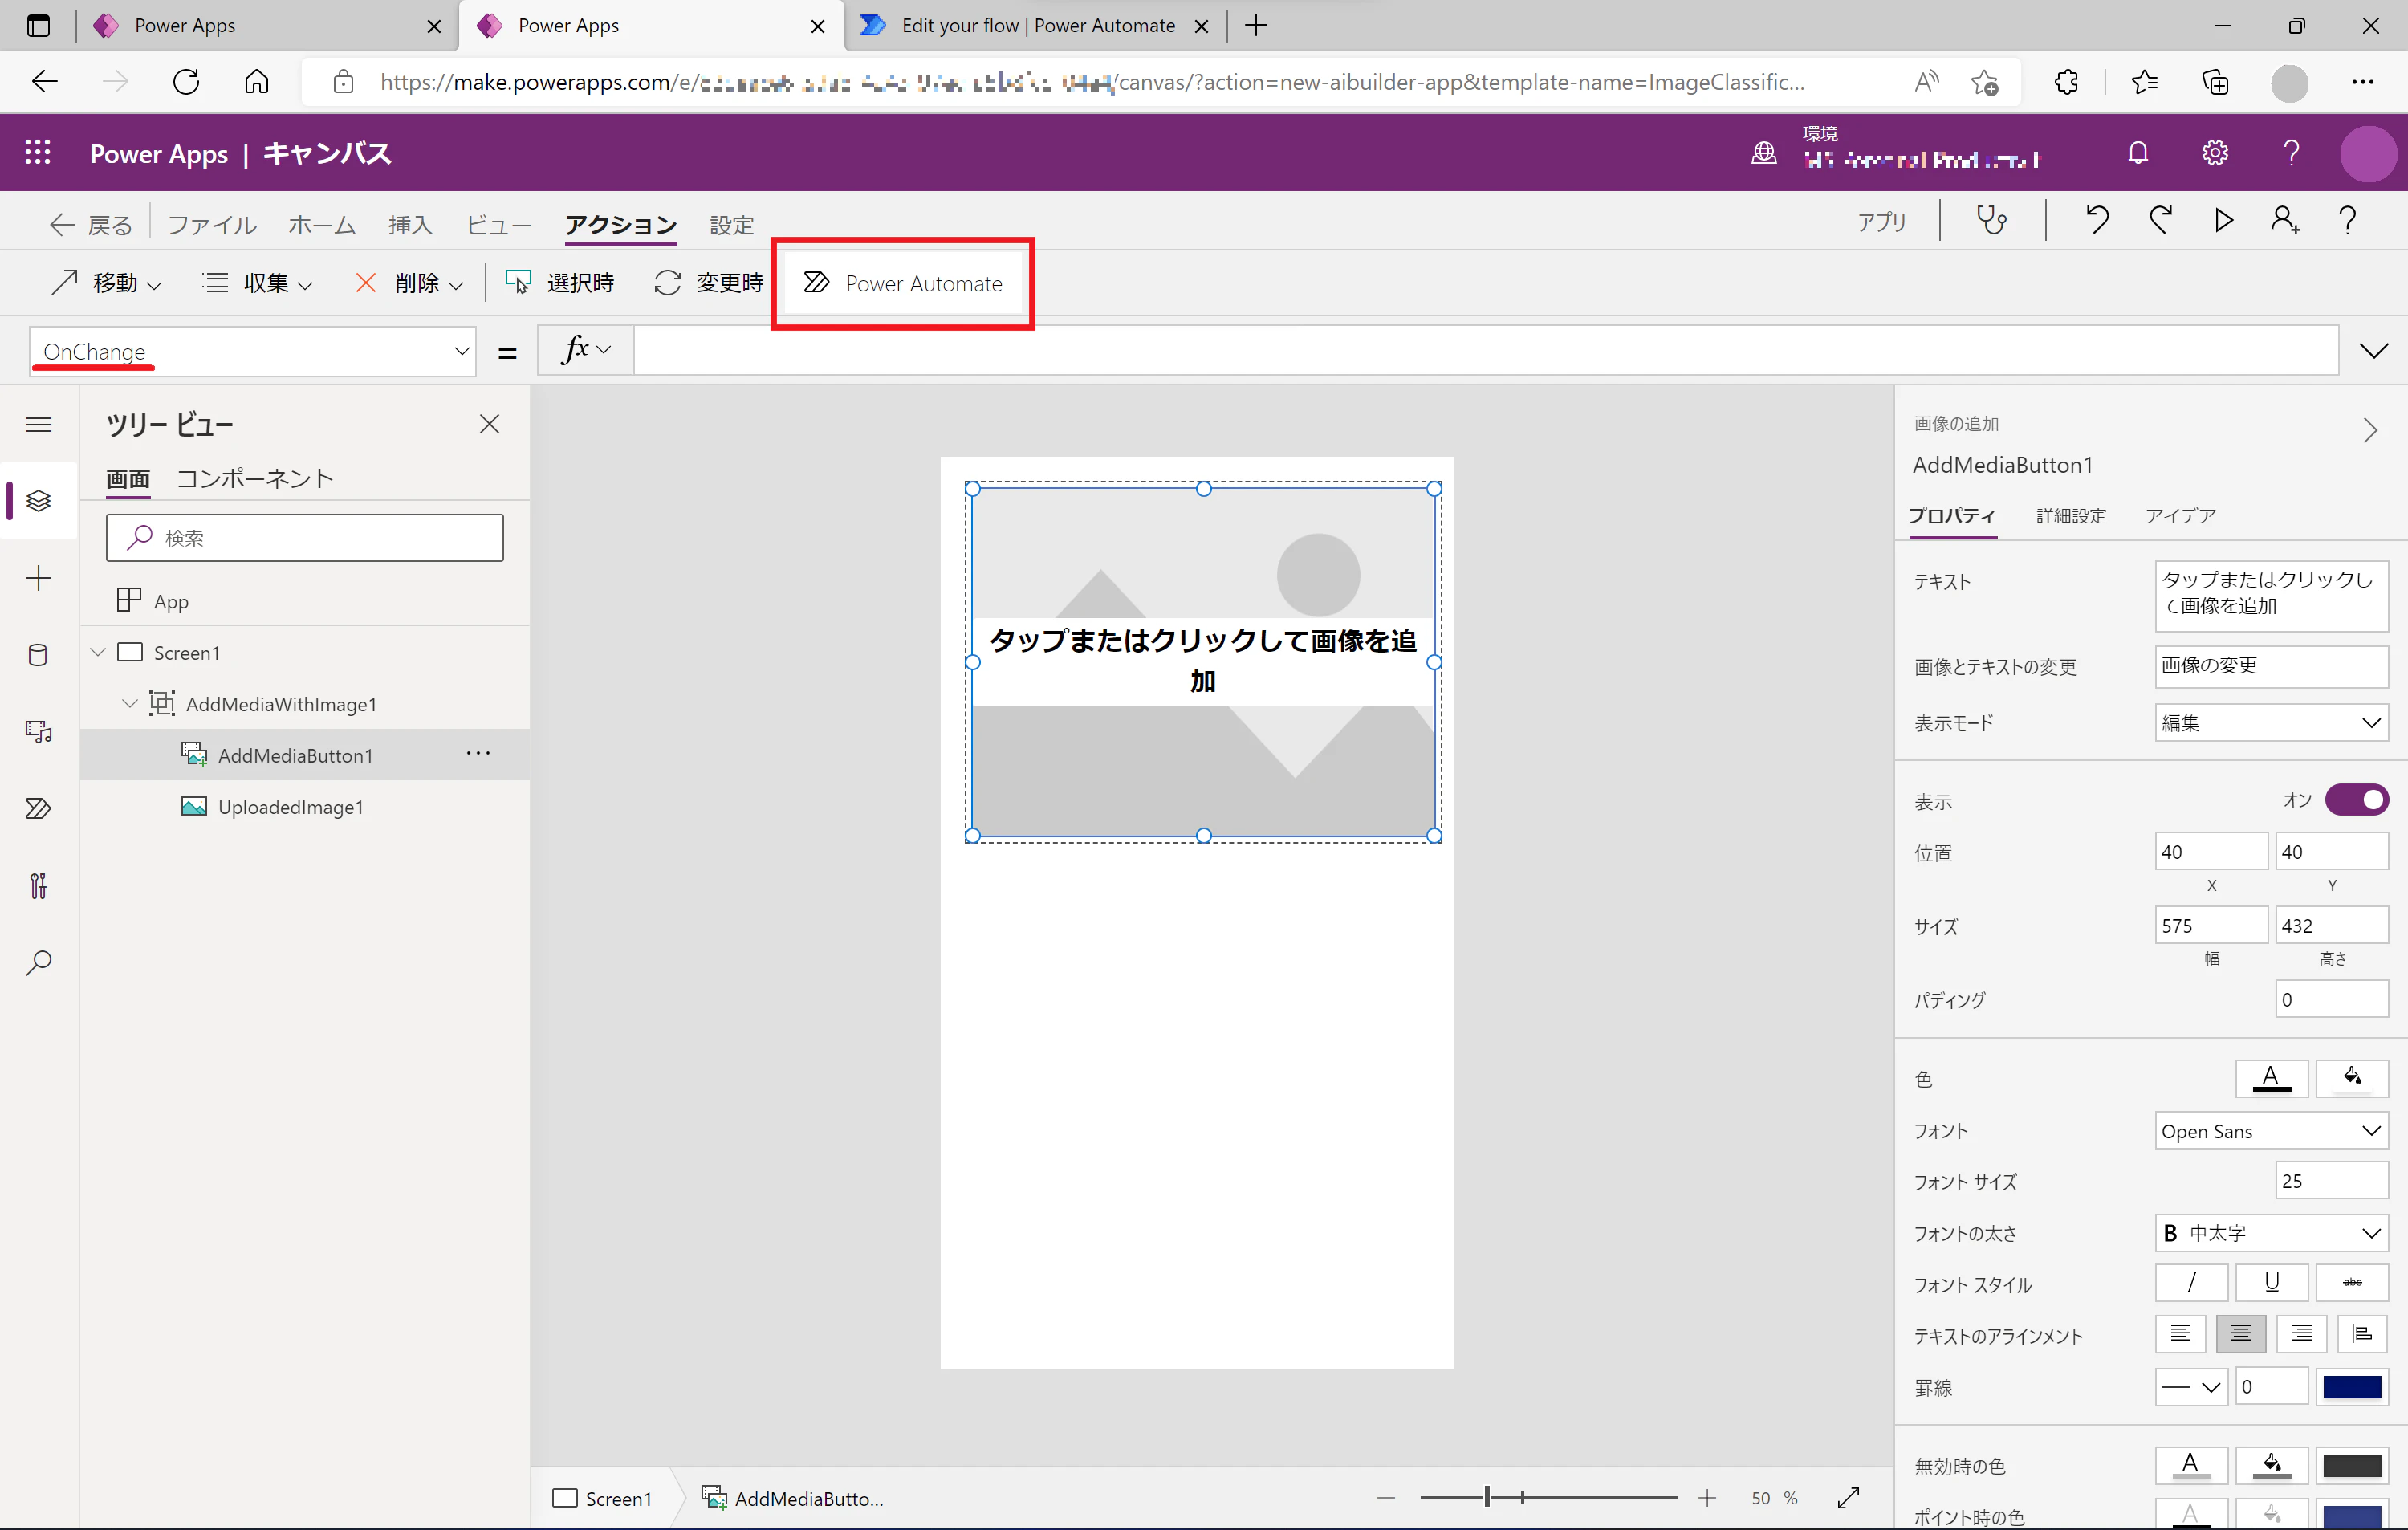Click the zoom slider handle in the status bar
The image size is (2408, 1530).
[x=1487, y=1497]
